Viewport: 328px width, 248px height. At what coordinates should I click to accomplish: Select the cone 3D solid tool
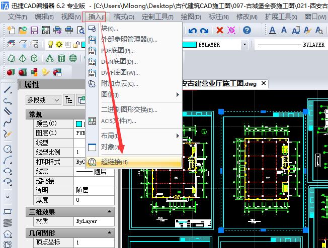click(x=50, y=58)
